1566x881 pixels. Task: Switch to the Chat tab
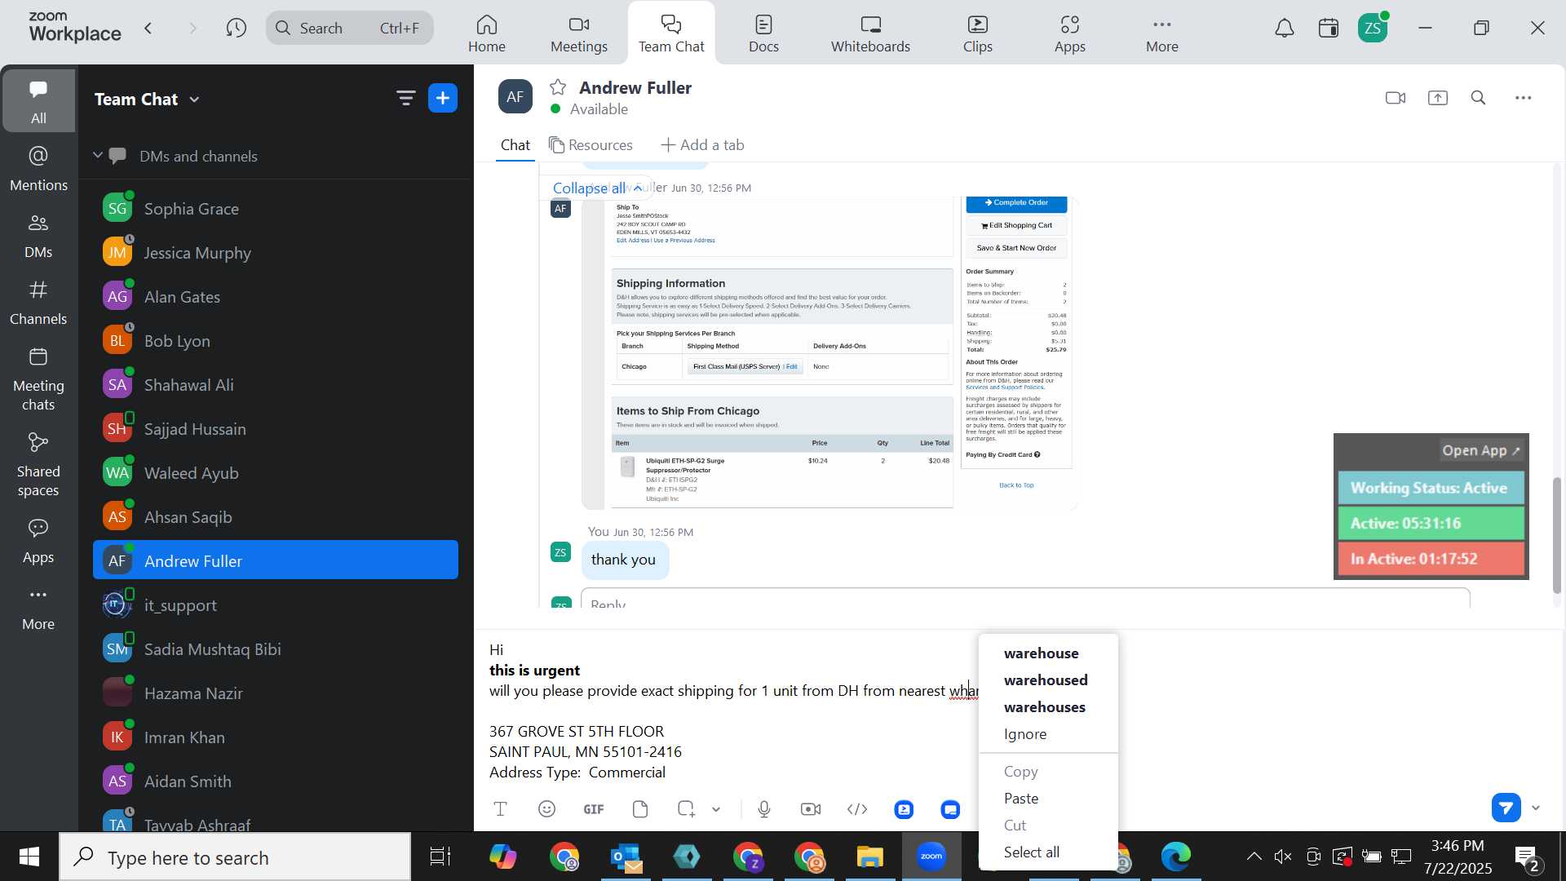point(515,145)
